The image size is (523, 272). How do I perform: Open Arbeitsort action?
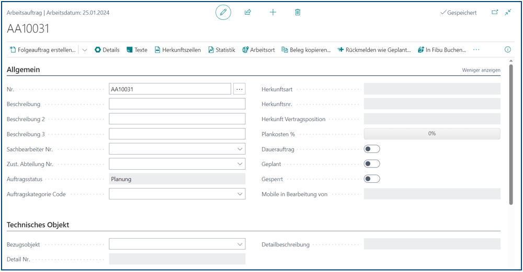(258, 50)
